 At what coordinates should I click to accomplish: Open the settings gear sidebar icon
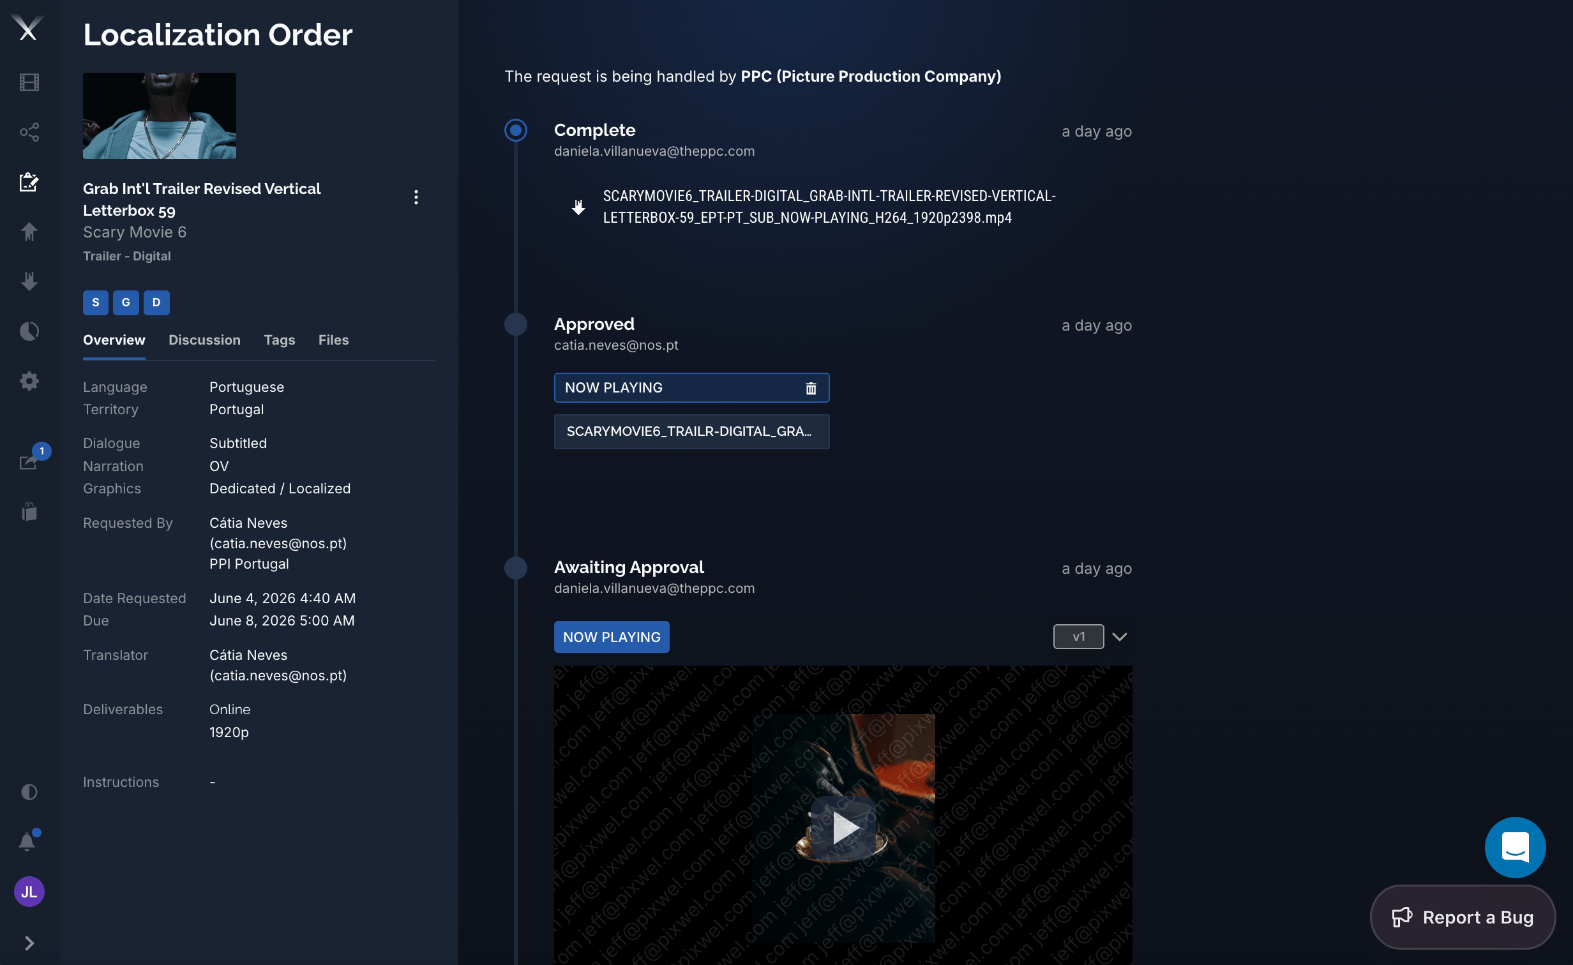coord(29,381)
